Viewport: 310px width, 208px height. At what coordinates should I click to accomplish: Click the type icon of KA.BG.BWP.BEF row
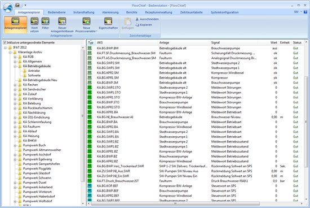[x=90, y=190]
